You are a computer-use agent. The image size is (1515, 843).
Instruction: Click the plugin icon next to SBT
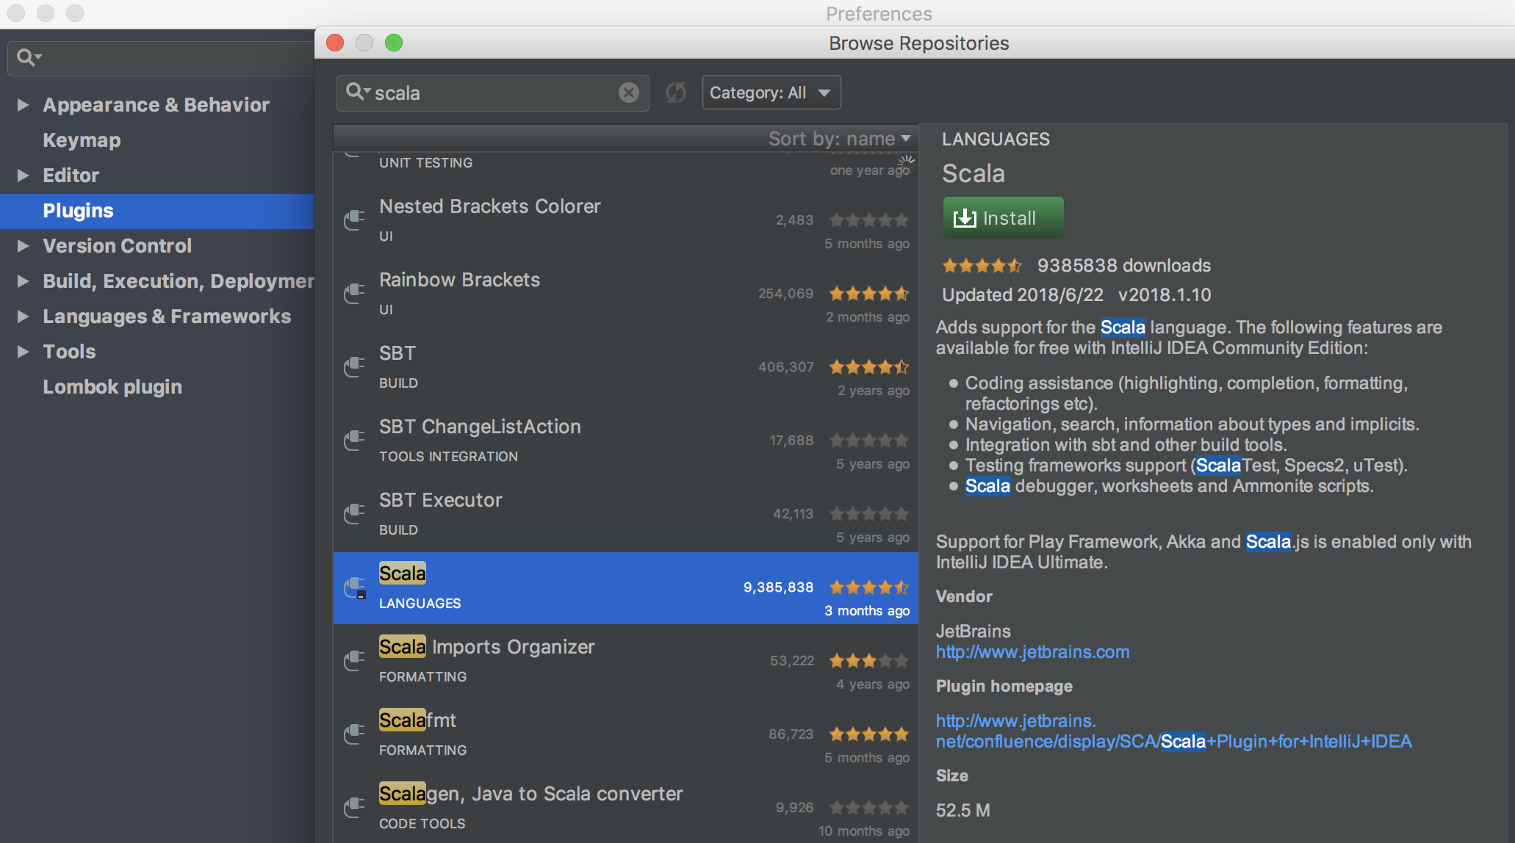(x=355, y=366)
